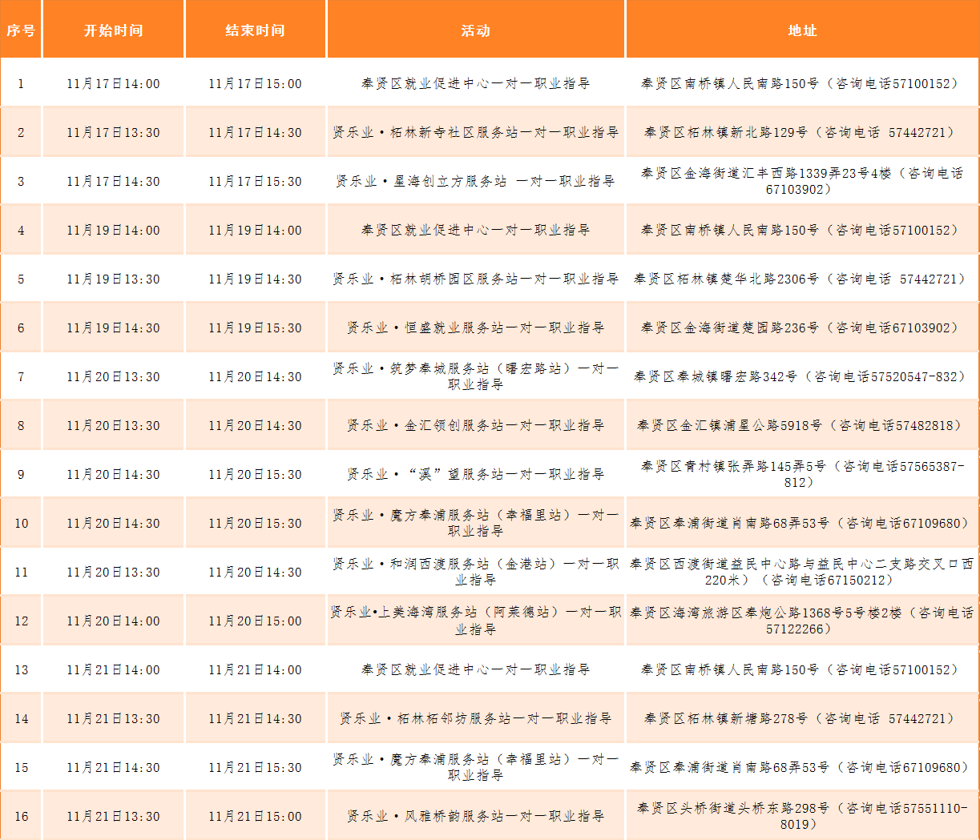This screenshot has height=840, width=980.
Task: Select the 恒盛就业服务站 activity cell
Action: tap(475, 328)
